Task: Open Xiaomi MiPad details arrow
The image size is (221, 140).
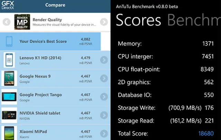Action: 104,133
